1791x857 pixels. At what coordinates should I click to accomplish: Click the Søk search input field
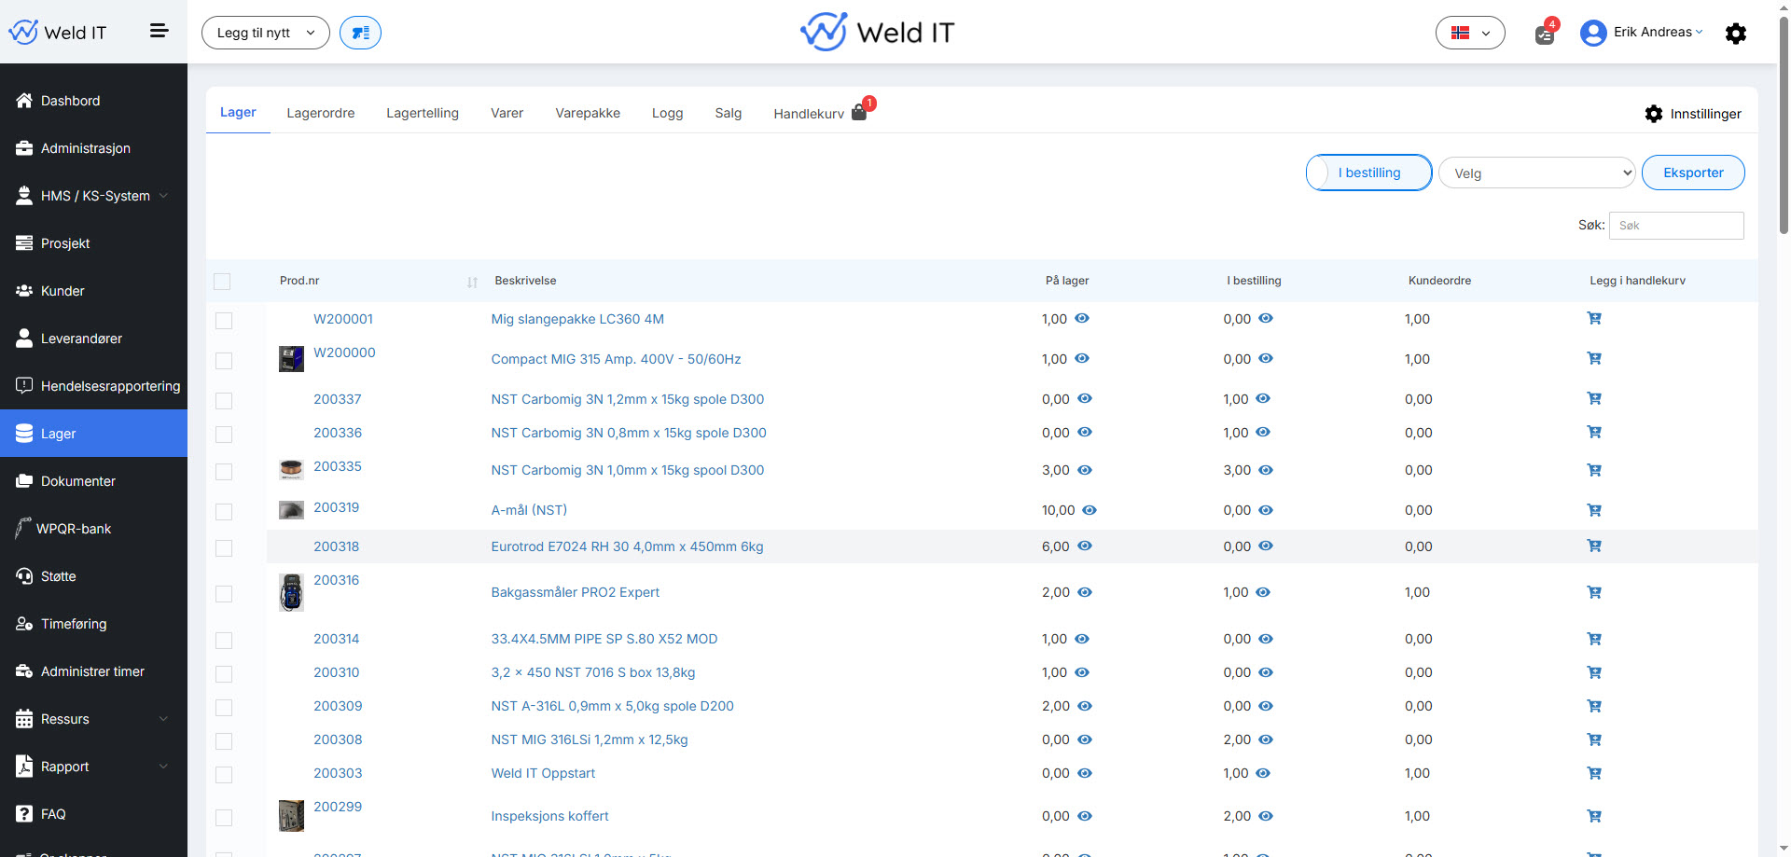pos(1675,226)
